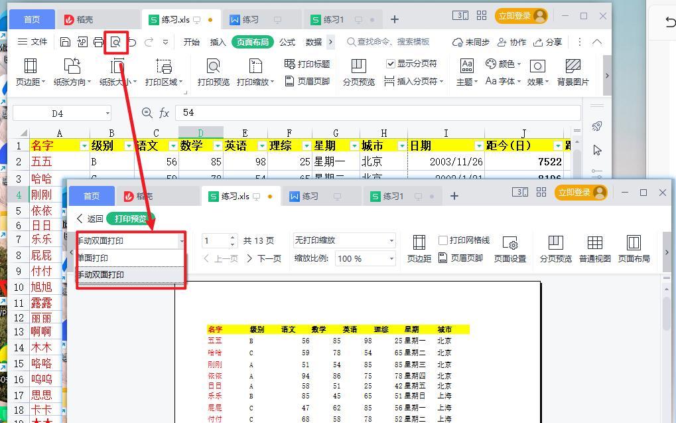Click the new tab plus in the print preview window
The width and height of the screenshot is (676, 423).
(454, 197)
